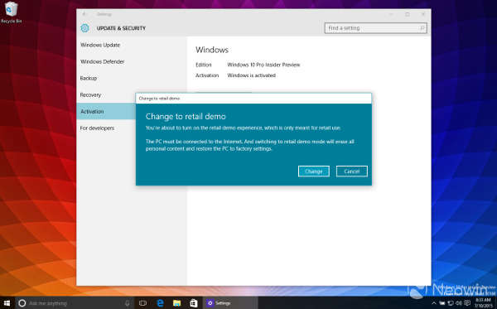Click the Settings gear icon in header

coord(84,28)
